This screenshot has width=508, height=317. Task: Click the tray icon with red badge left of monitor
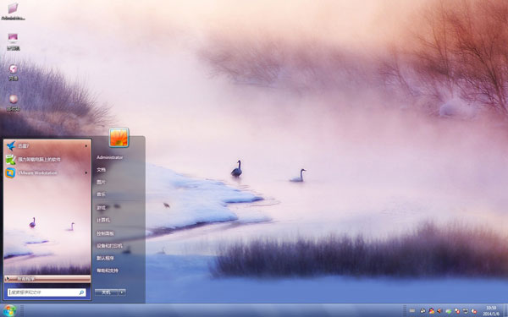point(457,311)
